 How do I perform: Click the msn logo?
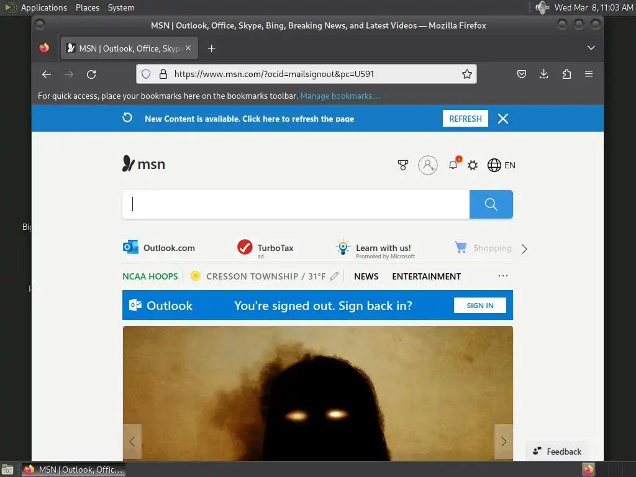click(x=143, y=164)
